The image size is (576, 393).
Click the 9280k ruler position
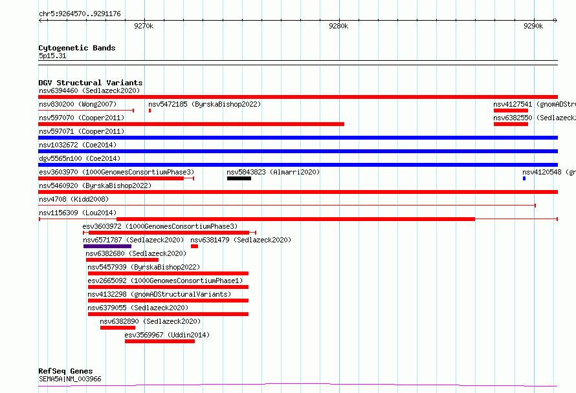(x=338, y=26)
